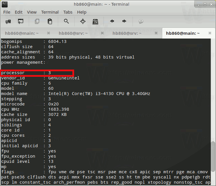The height and width of the screenshot is (186, 216).
Task: Switch to the inactive hb860@main tab
Action: pos(20,33)
